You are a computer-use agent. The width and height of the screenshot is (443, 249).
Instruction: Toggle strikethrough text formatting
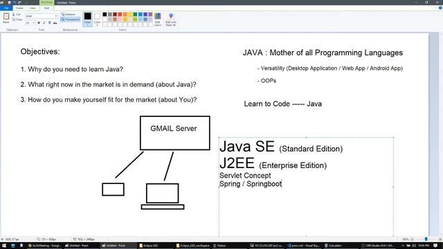[55, 23]
